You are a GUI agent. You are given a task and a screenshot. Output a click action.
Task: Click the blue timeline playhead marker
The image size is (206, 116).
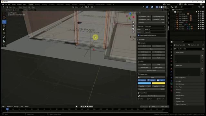tap(7, 109)
